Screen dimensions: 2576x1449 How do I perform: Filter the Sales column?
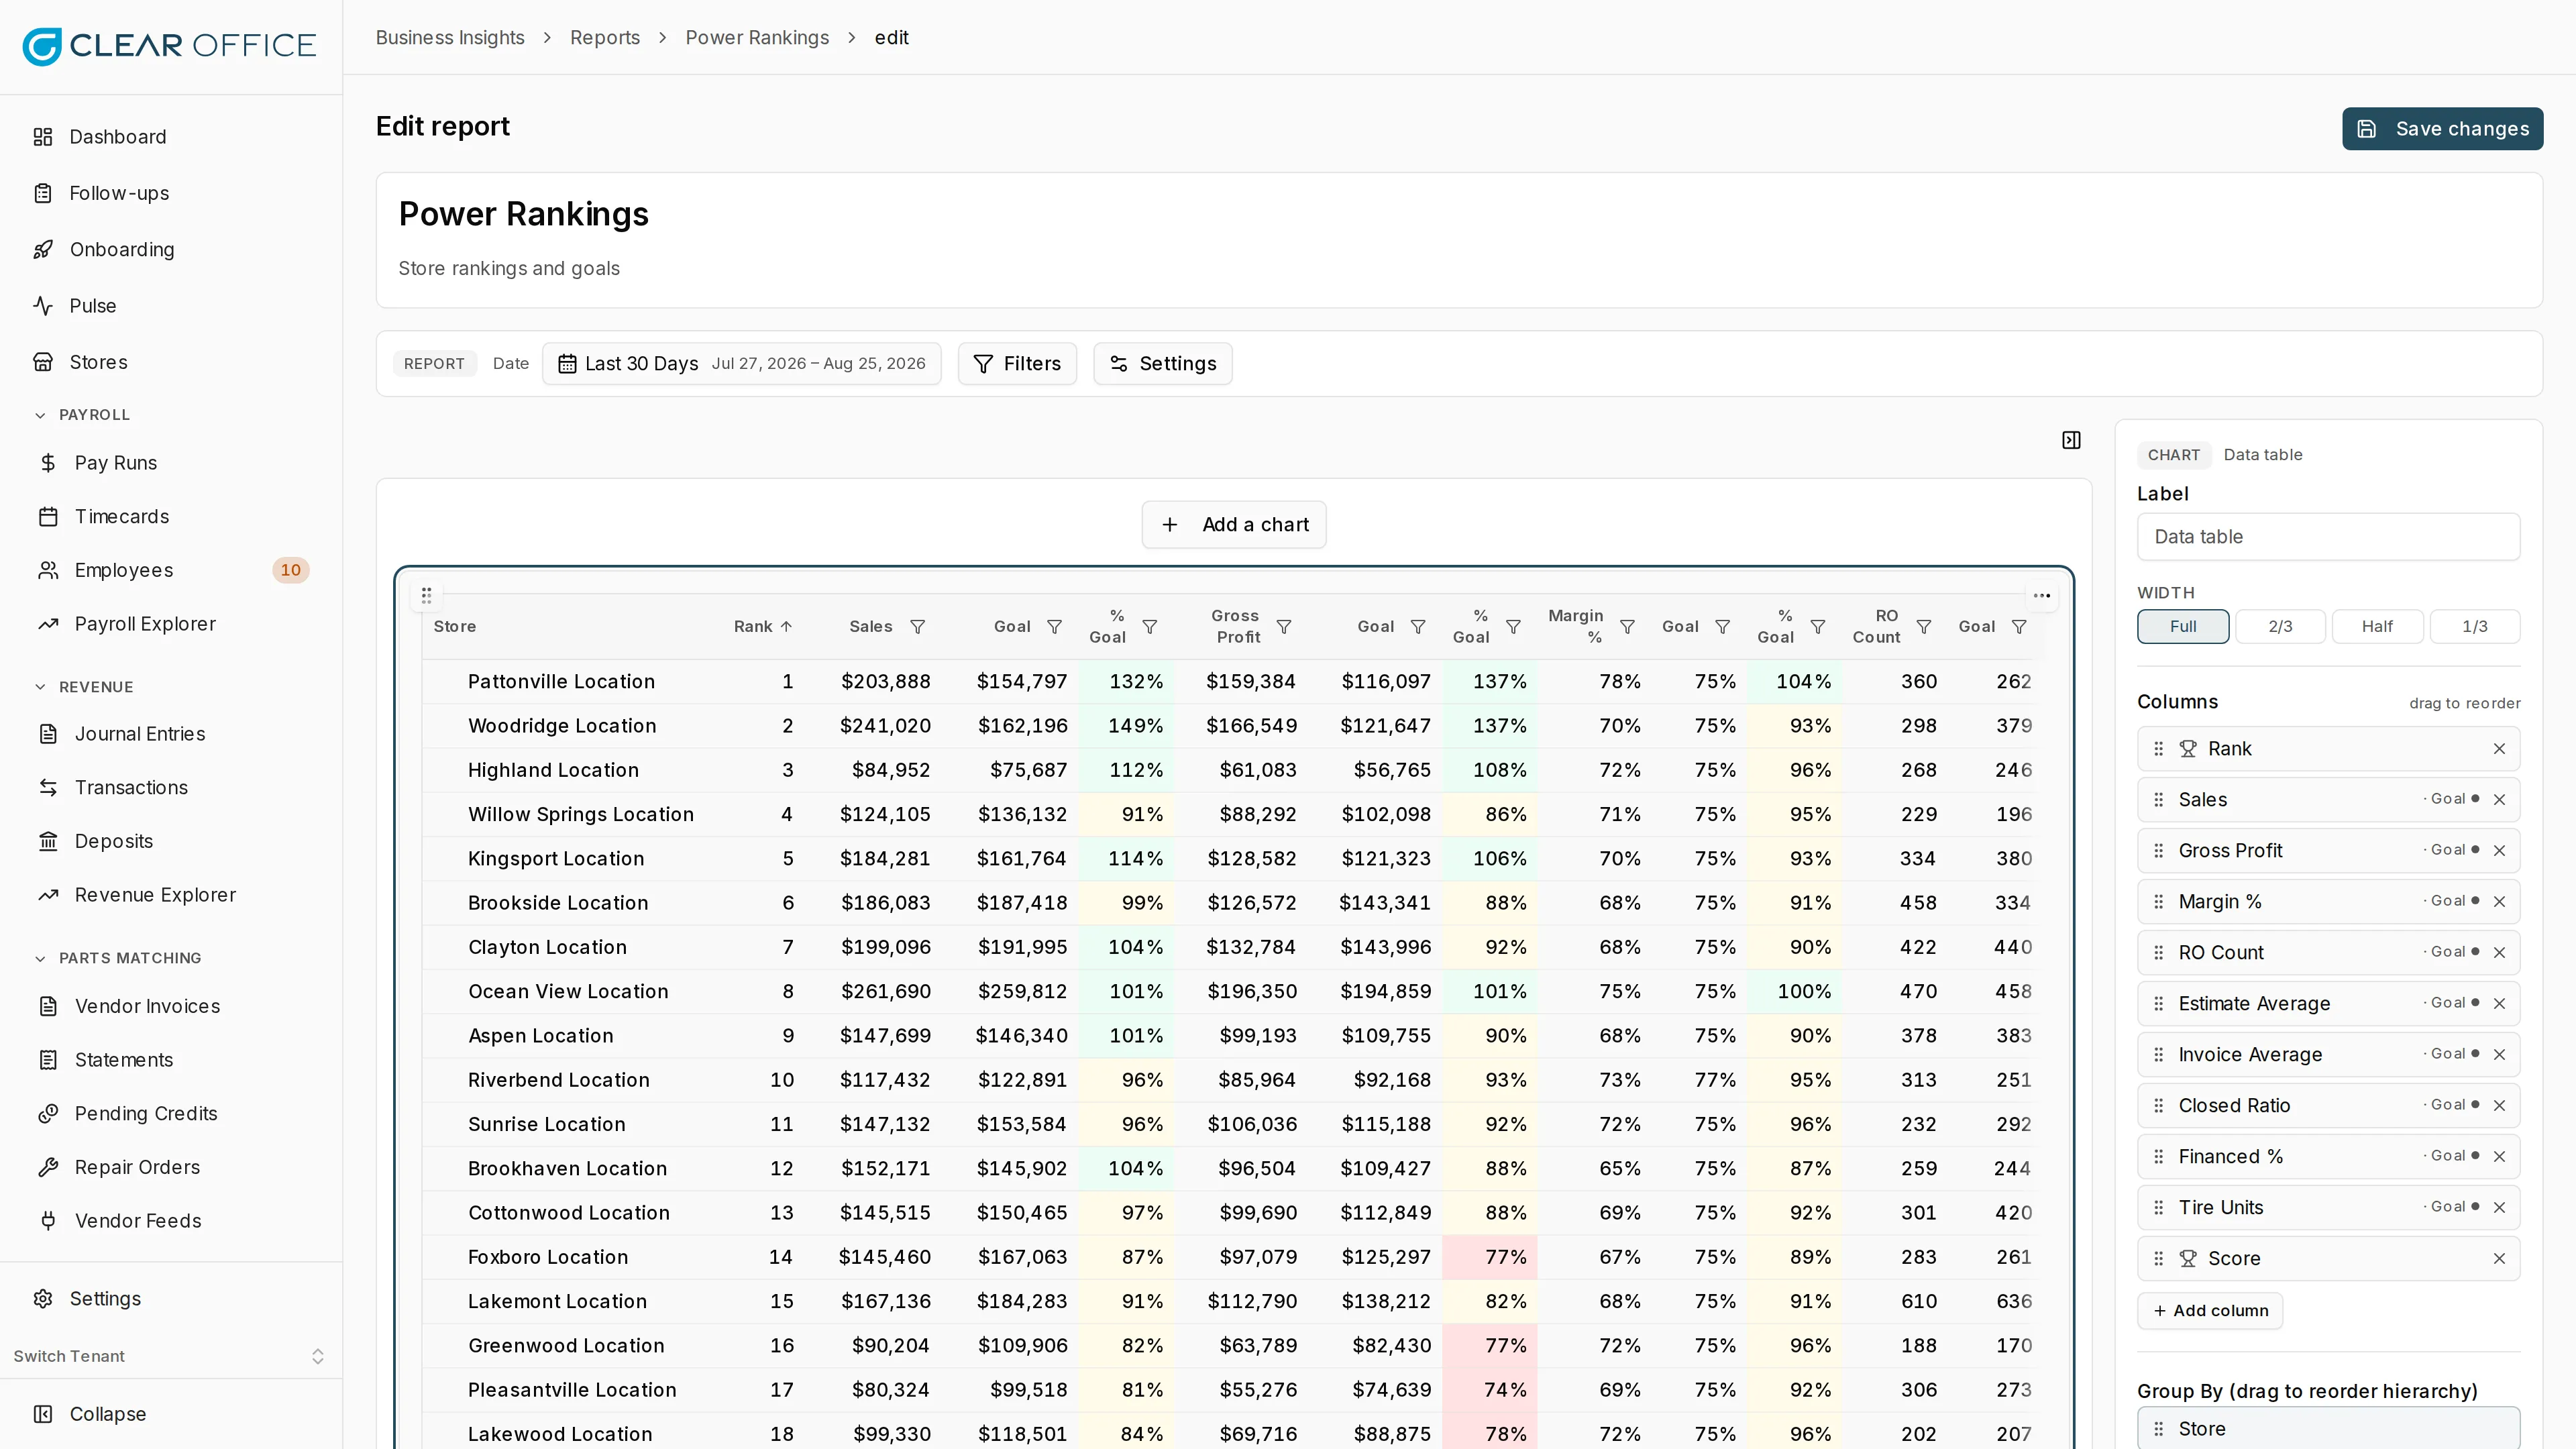(x=917, y=627)
